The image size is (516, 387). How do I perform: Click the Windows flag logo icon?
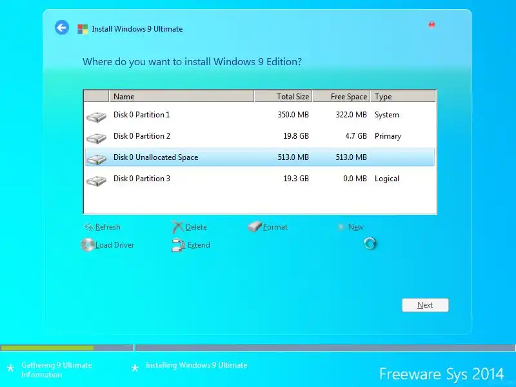click(x=83, y=29)
